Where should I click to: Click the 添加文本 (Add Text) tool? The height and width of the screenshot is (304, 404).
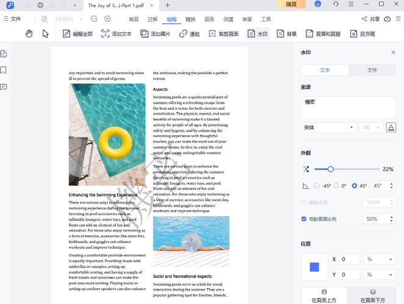tap(115, 34)
